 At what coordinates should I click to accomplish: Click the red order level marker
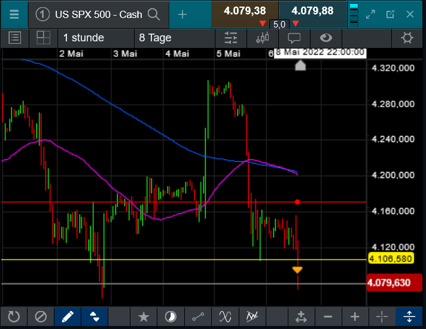(297, 202)
